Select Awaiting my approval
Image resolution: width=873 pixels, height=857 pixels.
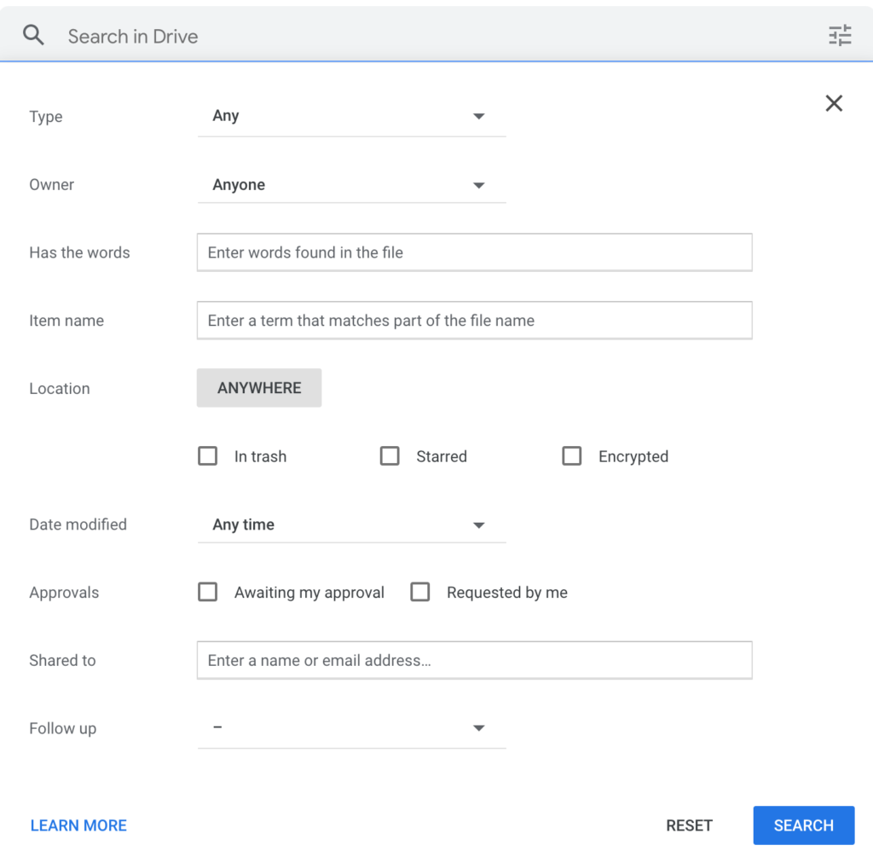(x=207, y=592)
